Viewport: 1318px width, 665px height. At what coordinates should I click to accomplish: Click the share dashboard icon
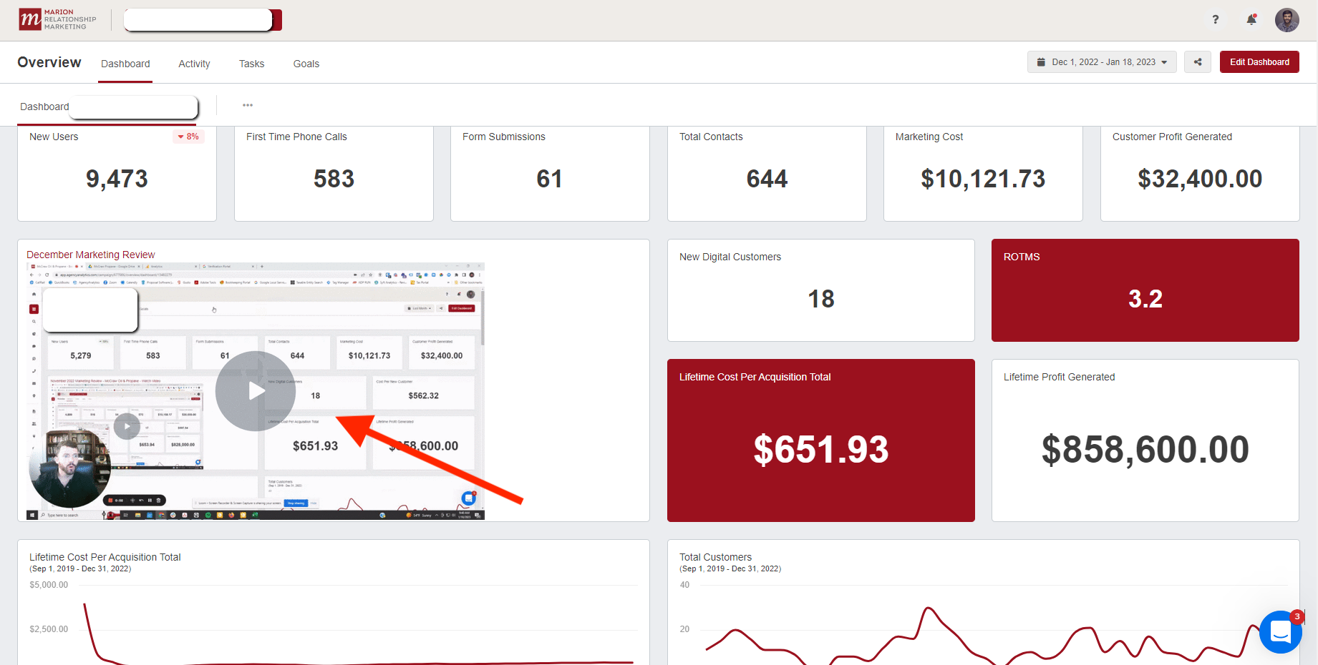(x=1197, y=62)
